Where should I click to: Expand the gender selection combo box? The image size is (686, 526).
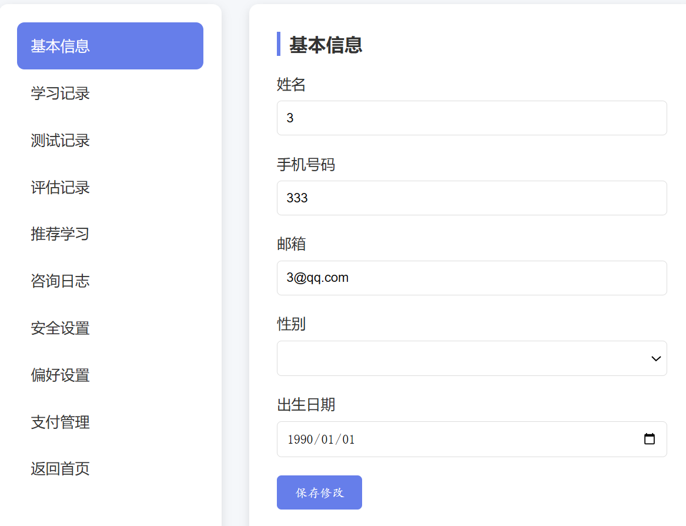tap(470, 358)
